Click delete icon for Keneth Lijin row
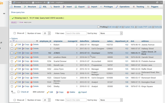The image size is (165, 103). [x=31, y=65]
